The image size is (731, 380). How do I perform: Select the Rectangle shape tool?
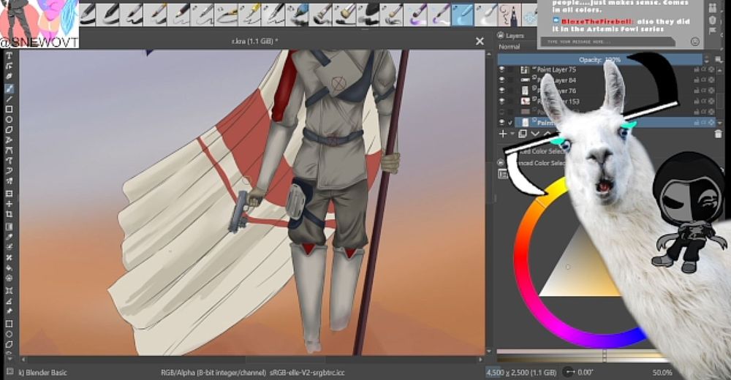pyautogui.click(x=9, y=109)
